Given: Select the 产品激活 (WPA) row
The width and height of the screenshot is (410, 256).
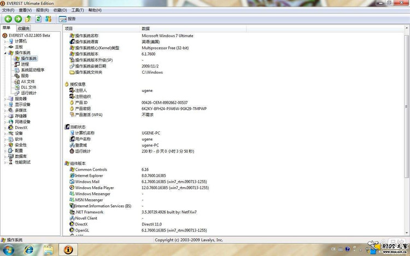Looking at the screenshot, I should tap(233, 115).
